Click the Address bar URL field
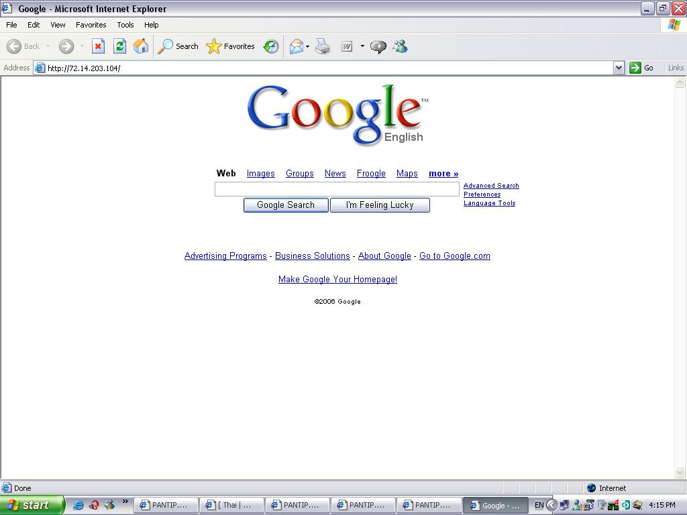Screen dimensions: 687x515 click(x=329, y=68)
